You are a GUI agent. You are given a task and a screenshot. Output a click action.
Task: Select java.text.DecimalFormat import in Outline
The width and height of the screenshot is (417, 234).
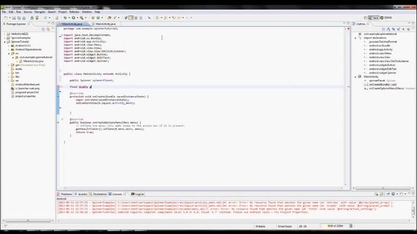(383, 42)
